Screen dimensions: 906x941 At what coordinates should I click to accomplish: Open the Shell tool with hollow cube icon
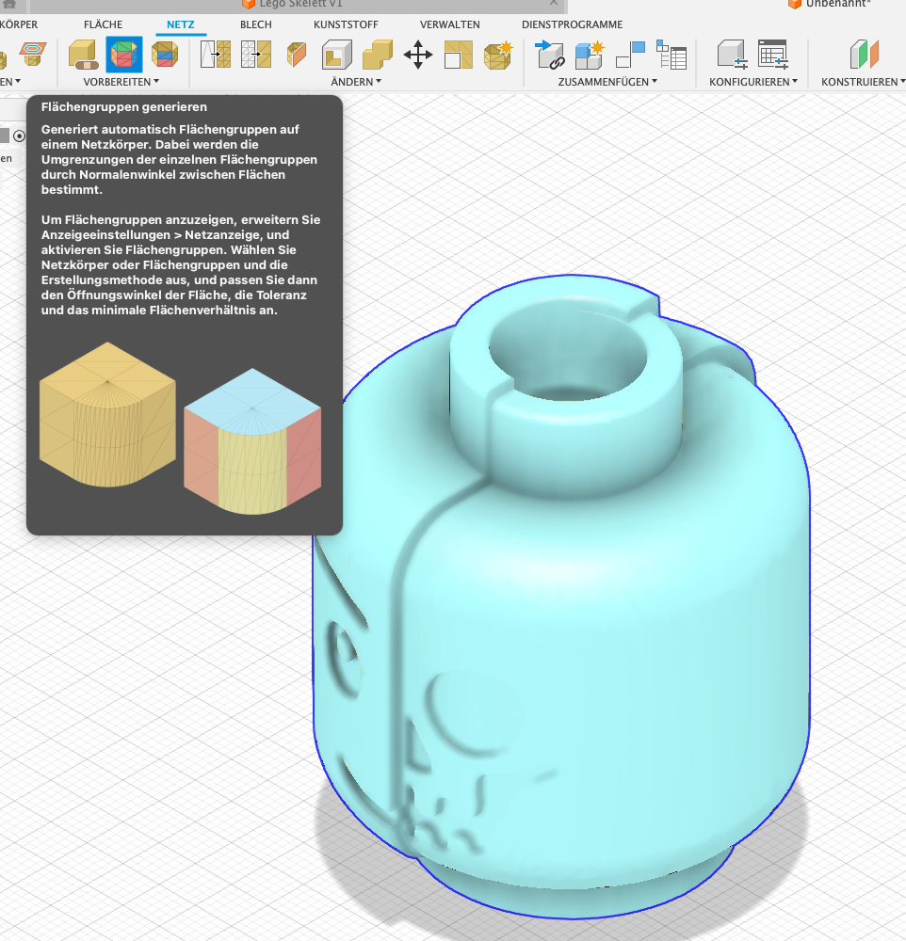point(336,55)
